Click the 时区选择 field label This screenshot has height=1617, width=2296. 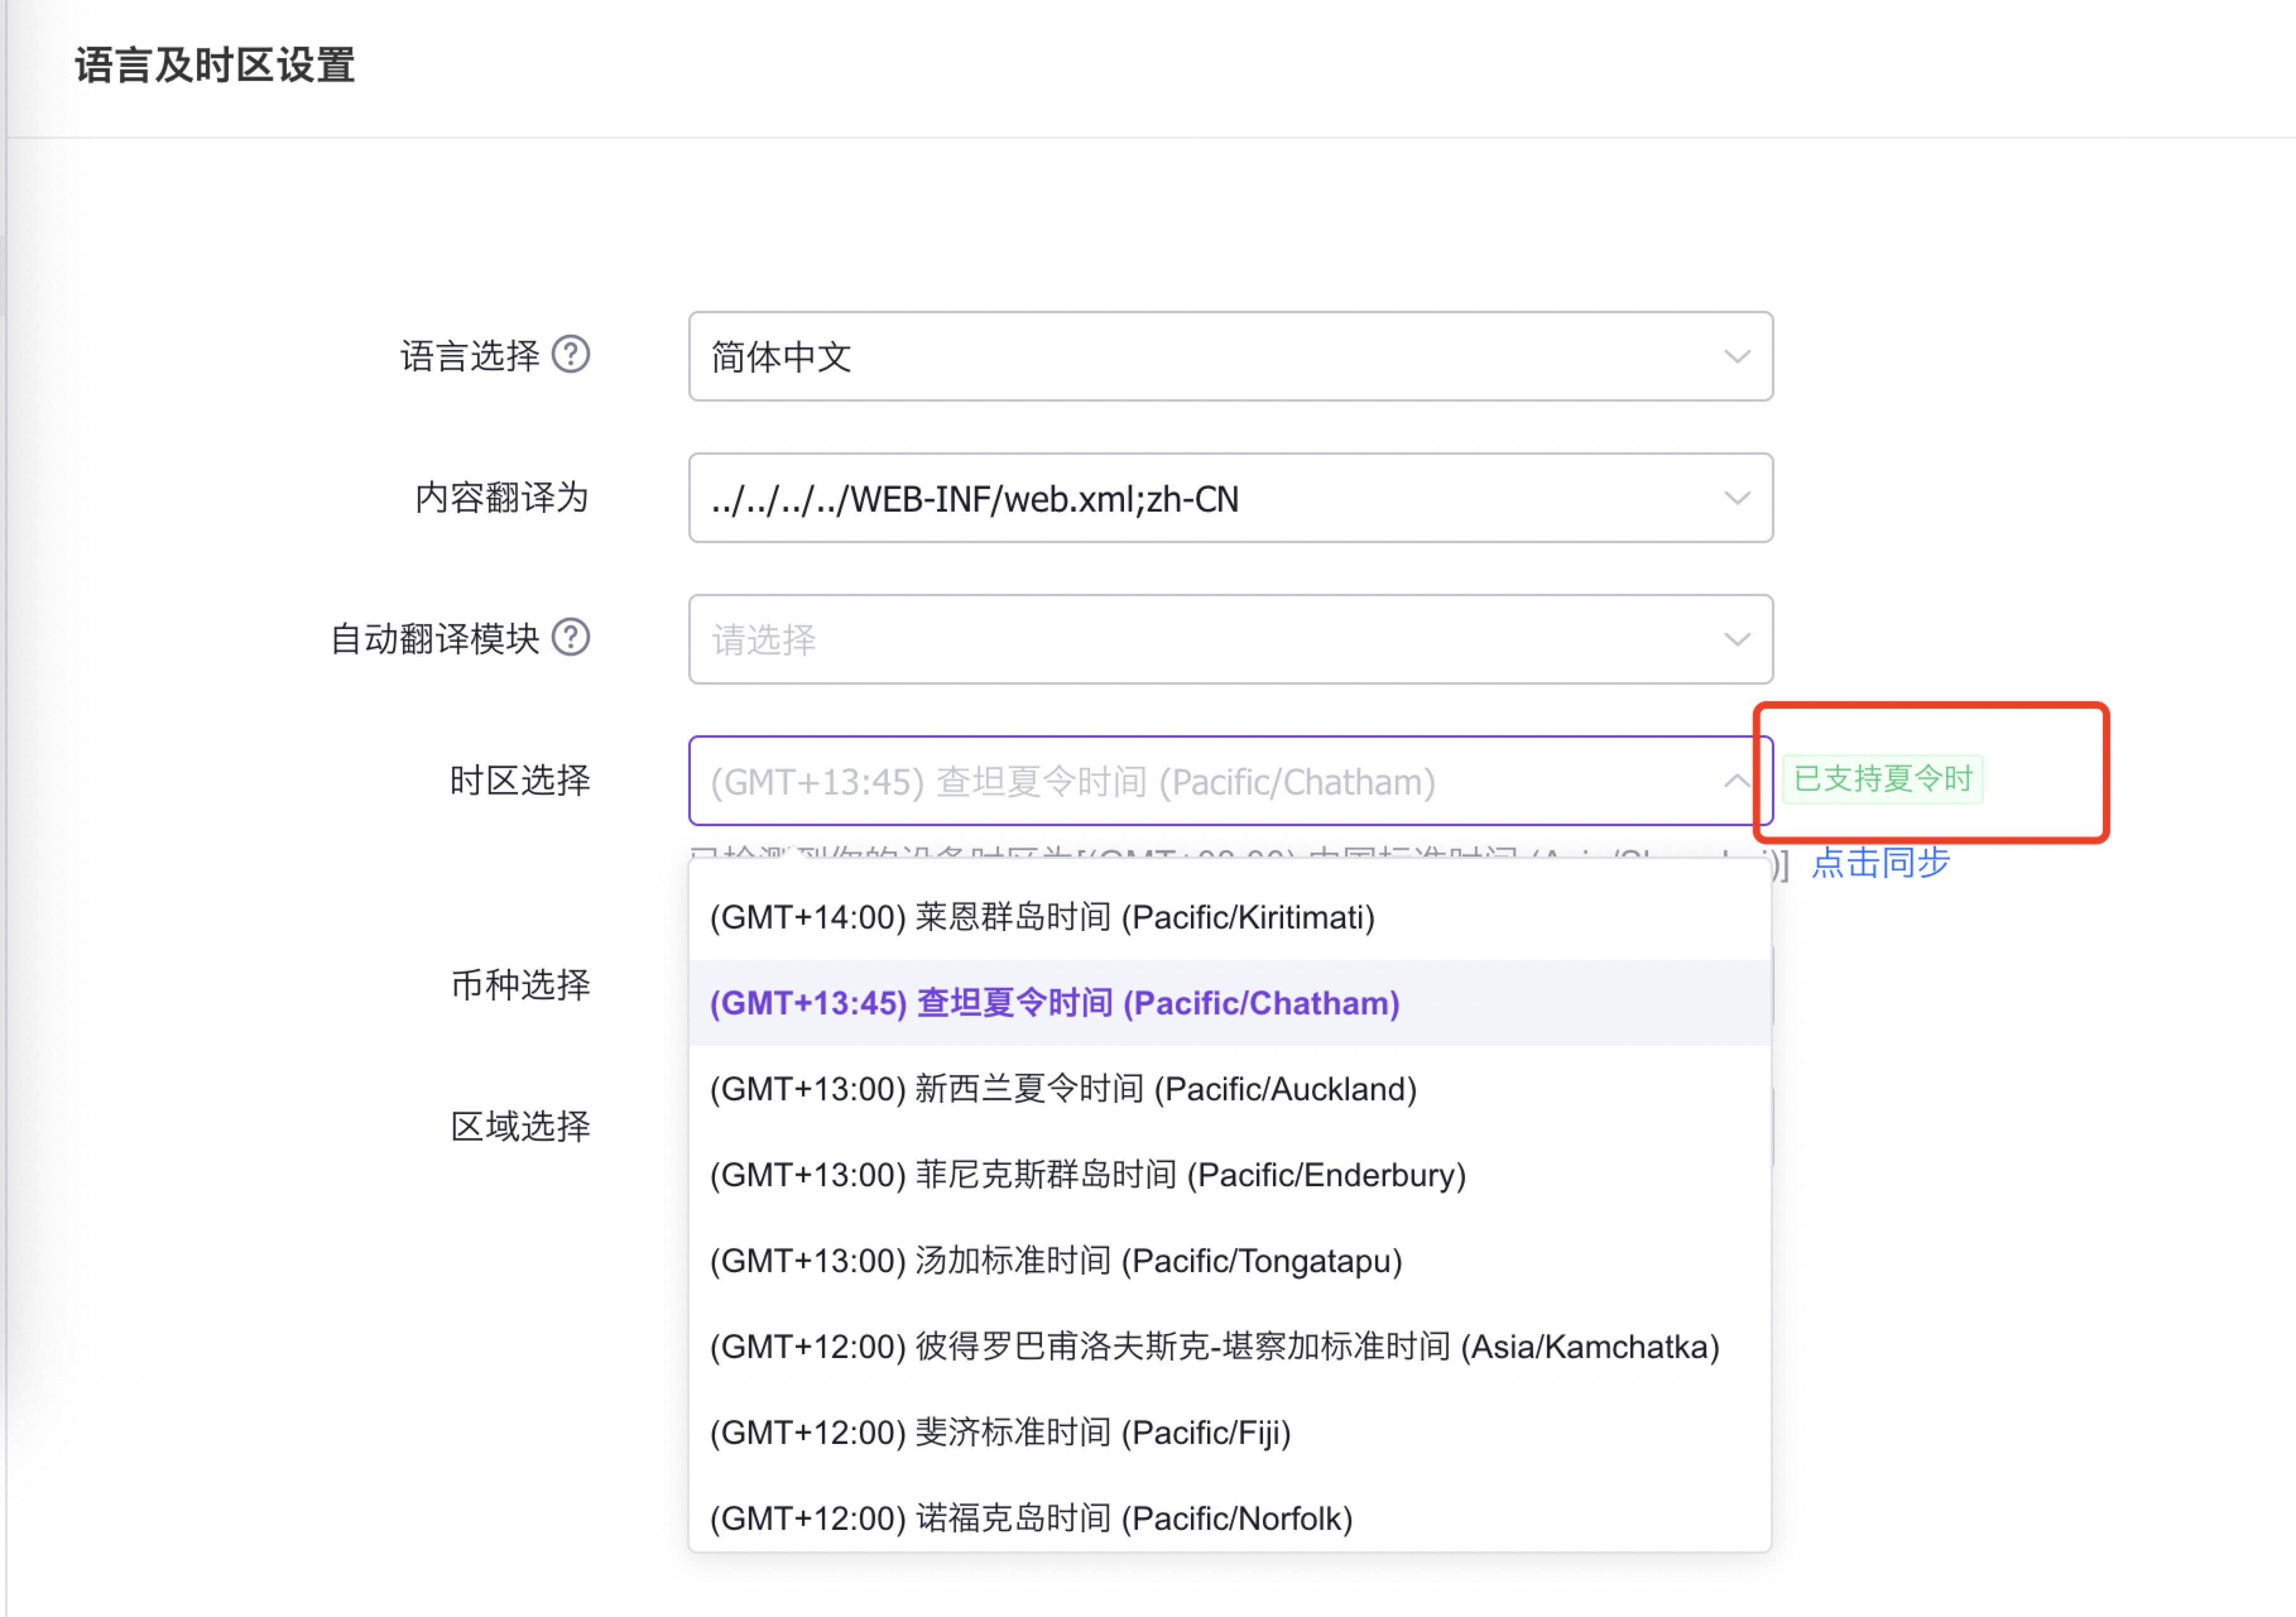(520, 780)
